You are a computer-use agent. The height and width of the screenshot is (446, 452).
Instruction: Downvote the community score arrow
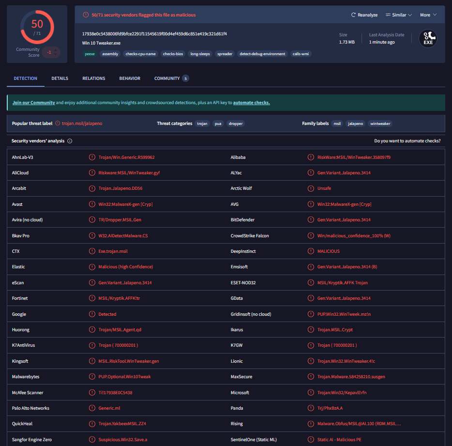tap(56, 54)
